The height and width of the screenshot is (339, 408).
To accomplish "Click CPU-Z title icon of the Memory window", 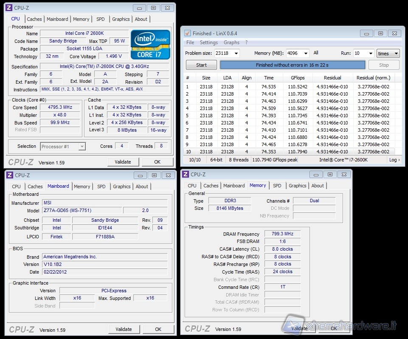I will point(185,175).
